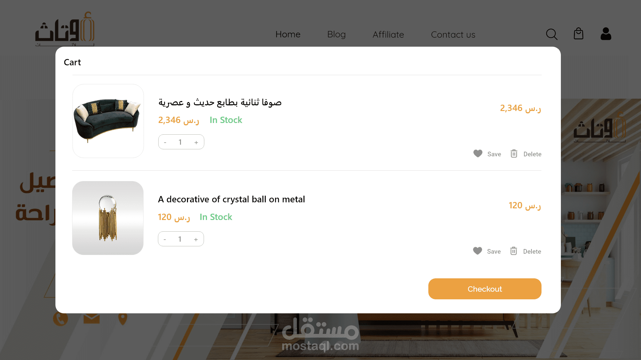Click the email envelope icon

pos(91,319)
